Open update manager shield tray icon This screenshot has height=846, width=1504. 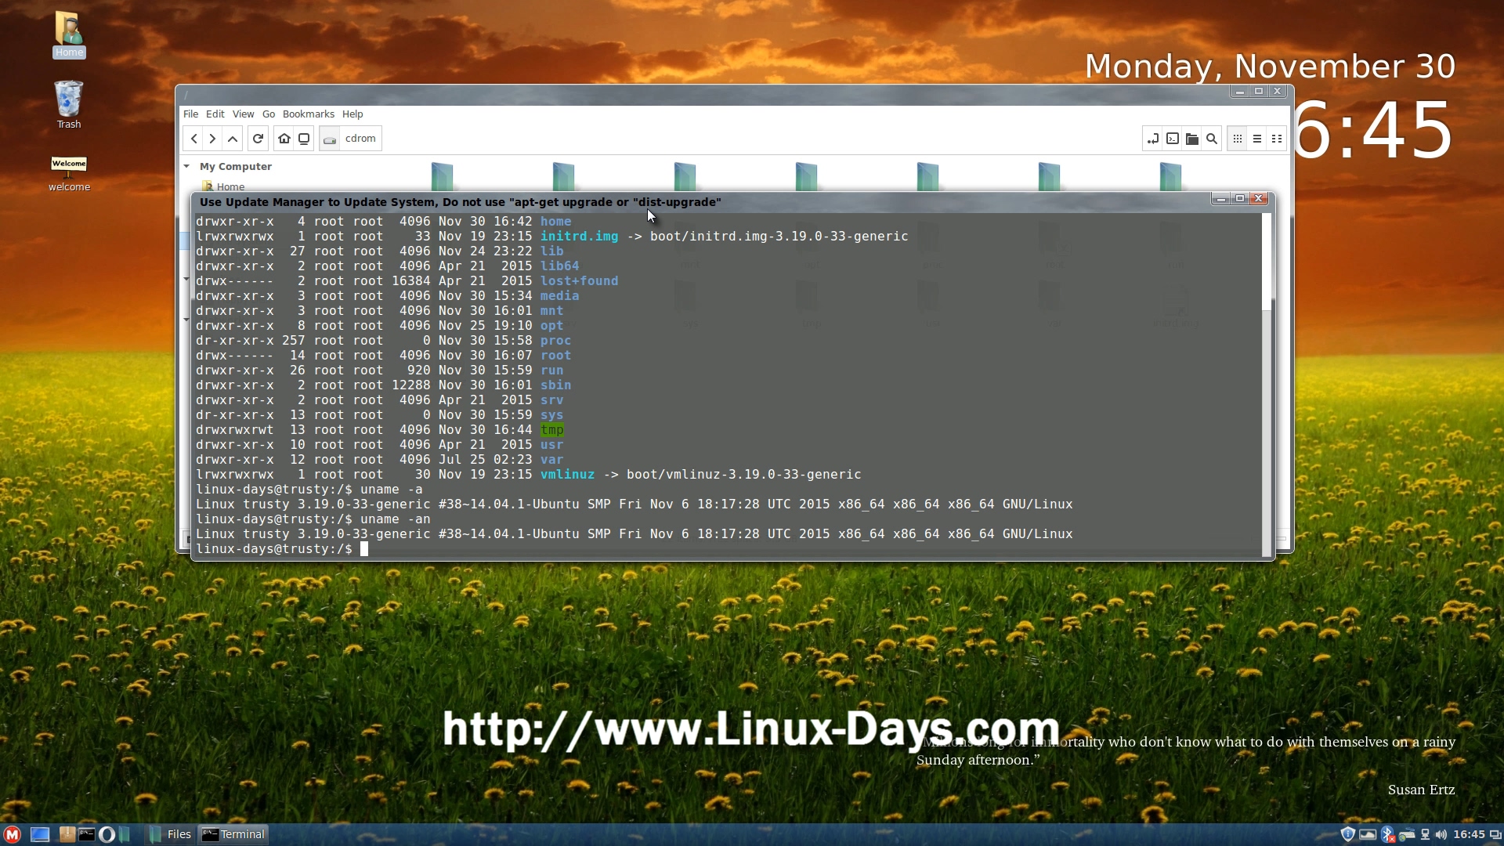pos(1347,835)
